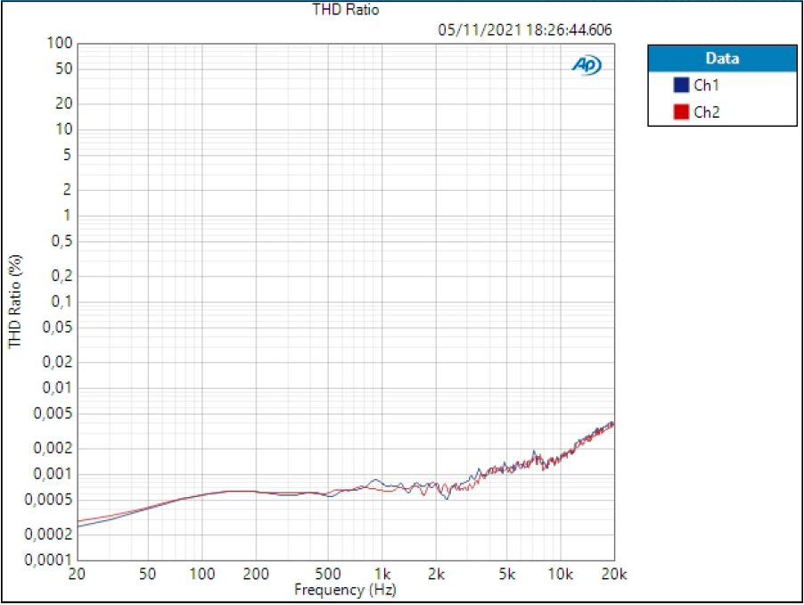The height and width of the screenshot is (605, 804).
Task: Click the AP logo in the graph
Action: pos(587,65)
